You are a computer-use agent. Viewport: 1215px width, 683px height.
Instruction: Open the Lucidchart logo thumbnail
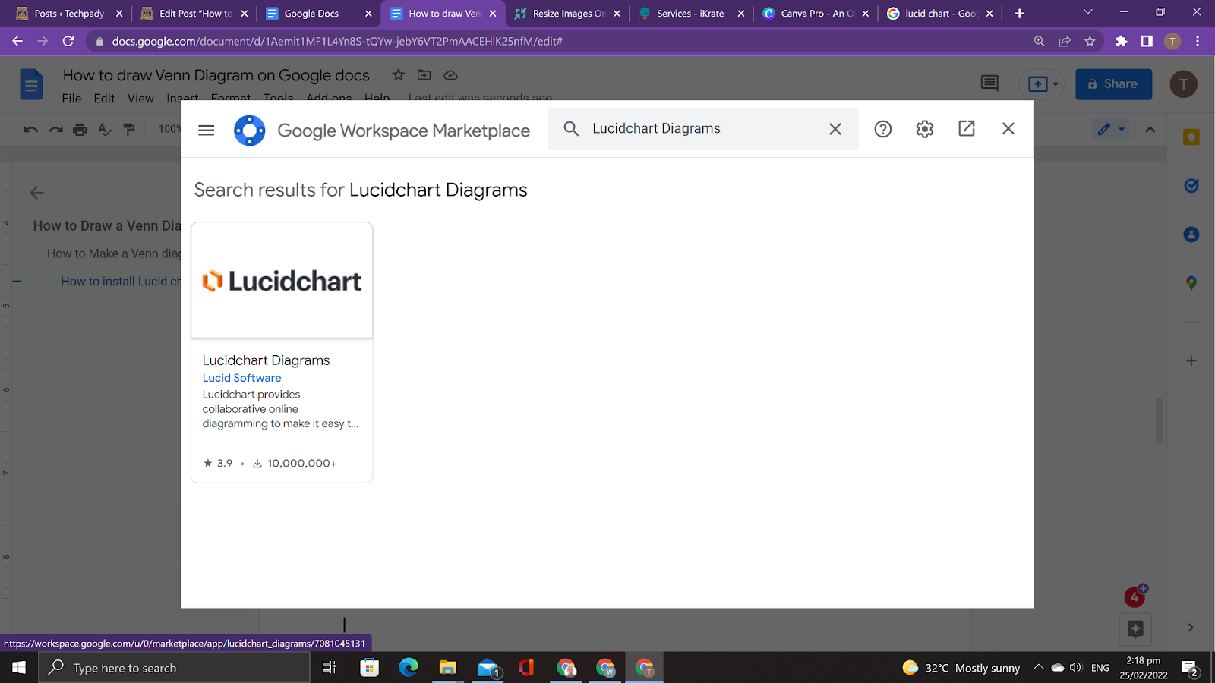click(x=282, y=281)
